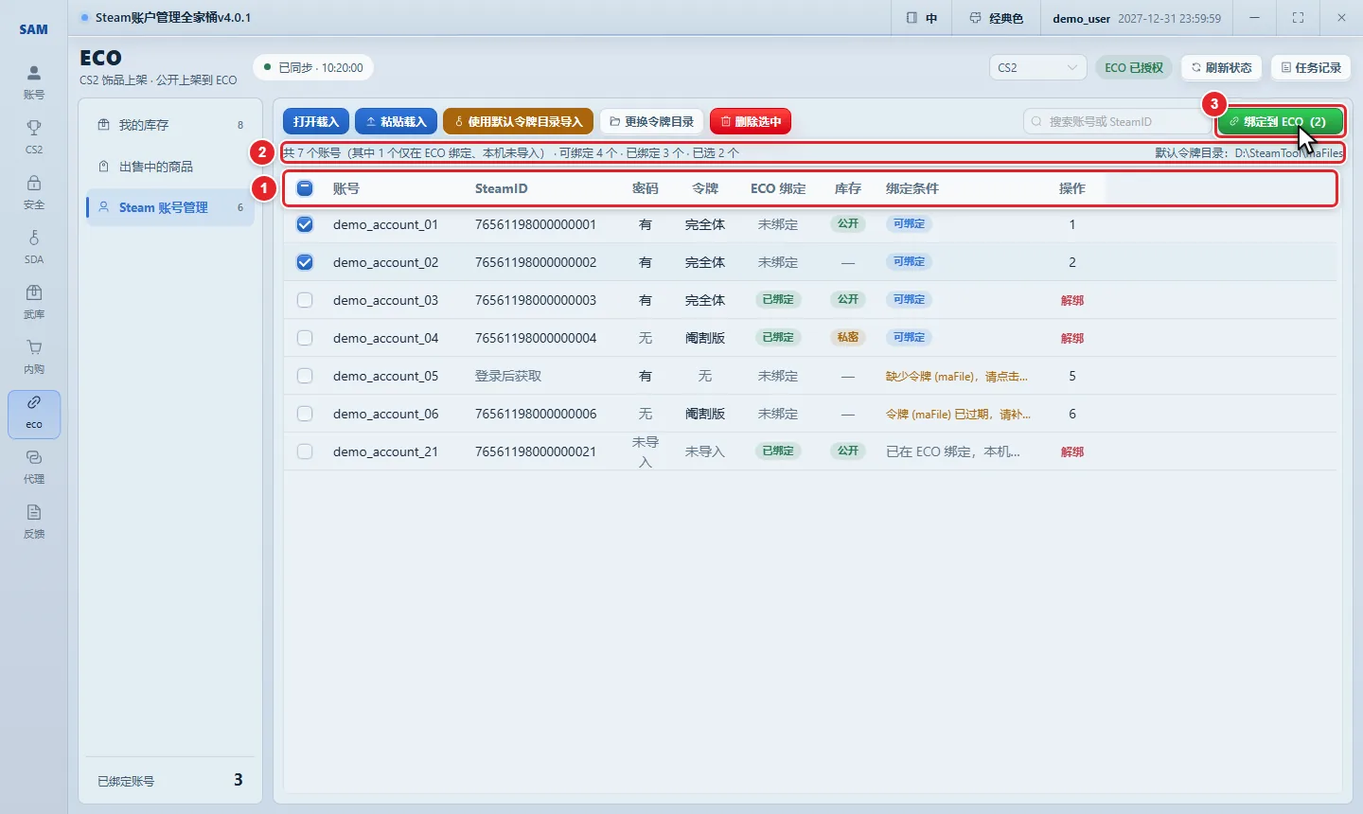Click 缺少令牌 (maFile) warning text
Screen dimensions: 1363x814
coord(957,376)
